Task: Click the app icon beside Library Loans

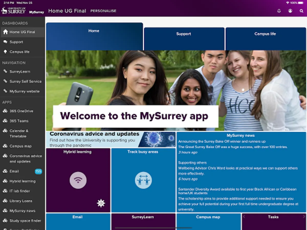Action: tap(5, 201)
